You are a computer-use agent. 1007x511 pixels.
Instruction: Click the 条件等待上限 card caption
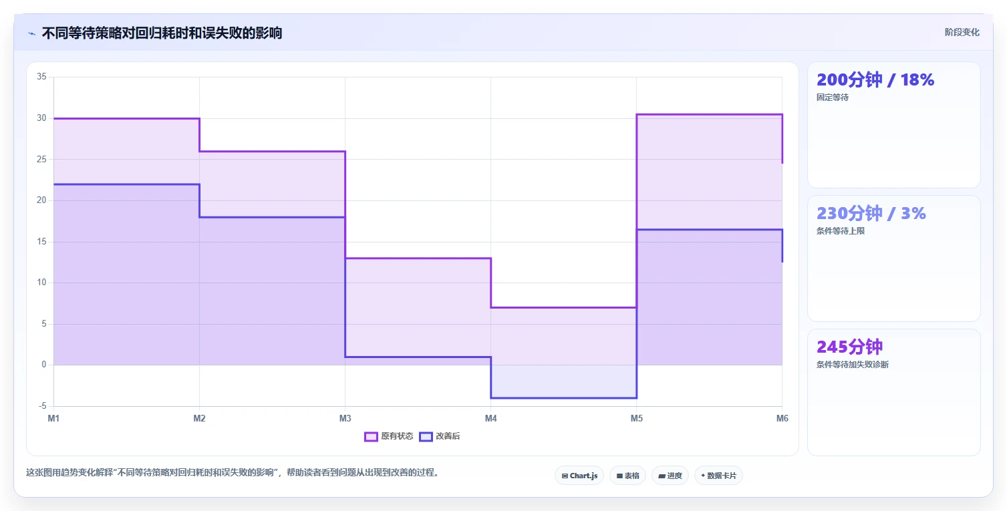[841, 231]
